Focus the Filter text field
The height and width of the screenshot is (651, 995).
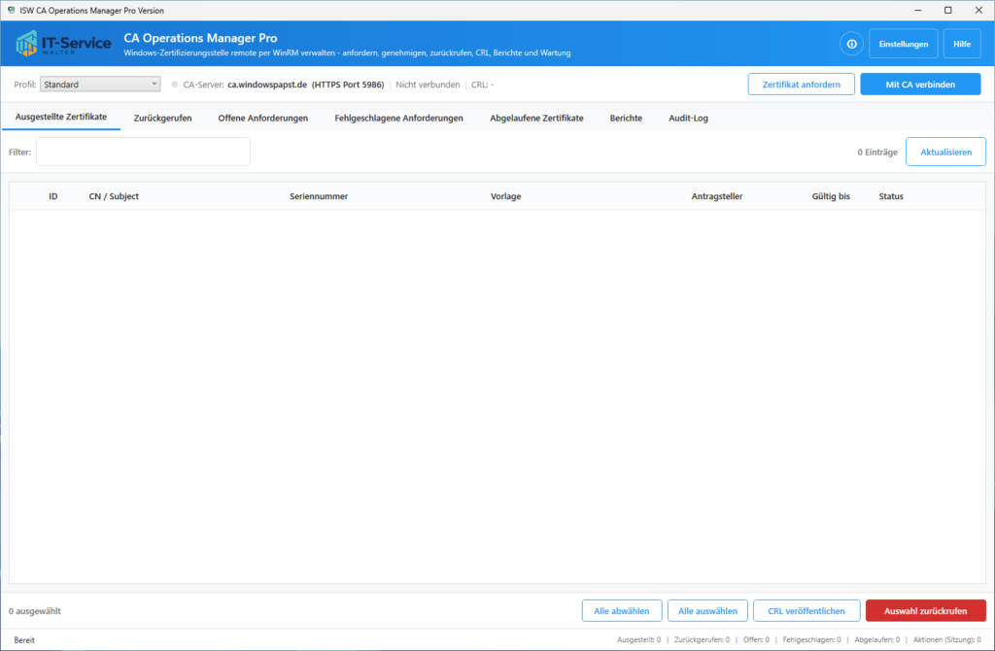pyautogui.click(x=144, y=152)
